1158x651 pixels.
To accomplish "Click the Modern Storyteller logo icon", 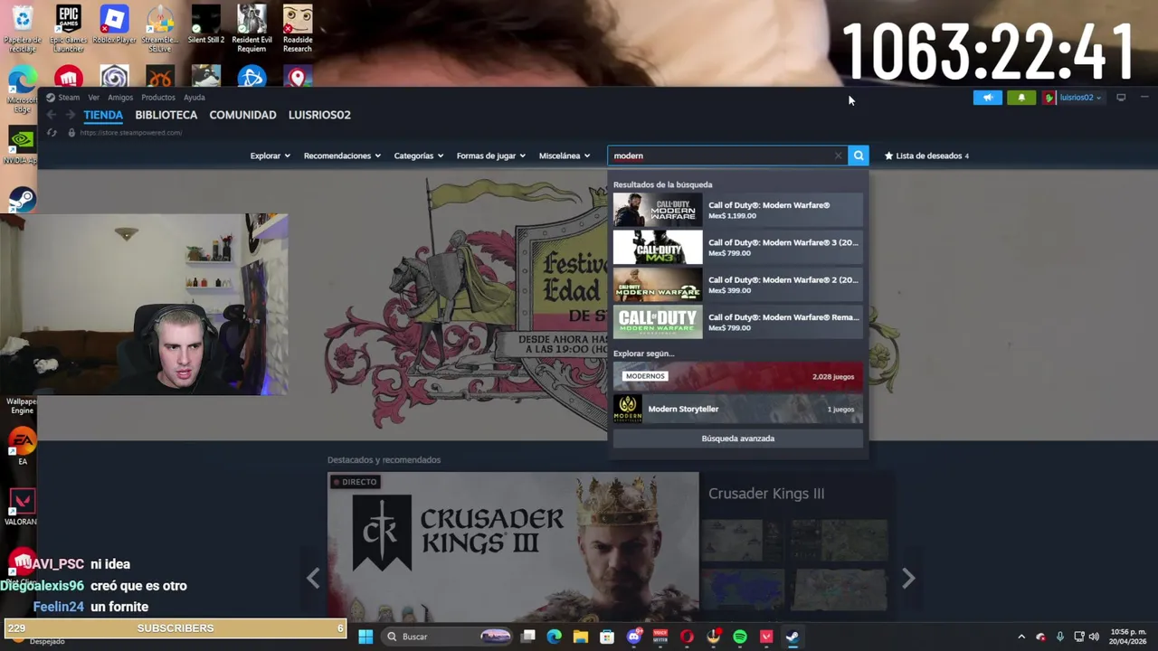I will 628,409.
